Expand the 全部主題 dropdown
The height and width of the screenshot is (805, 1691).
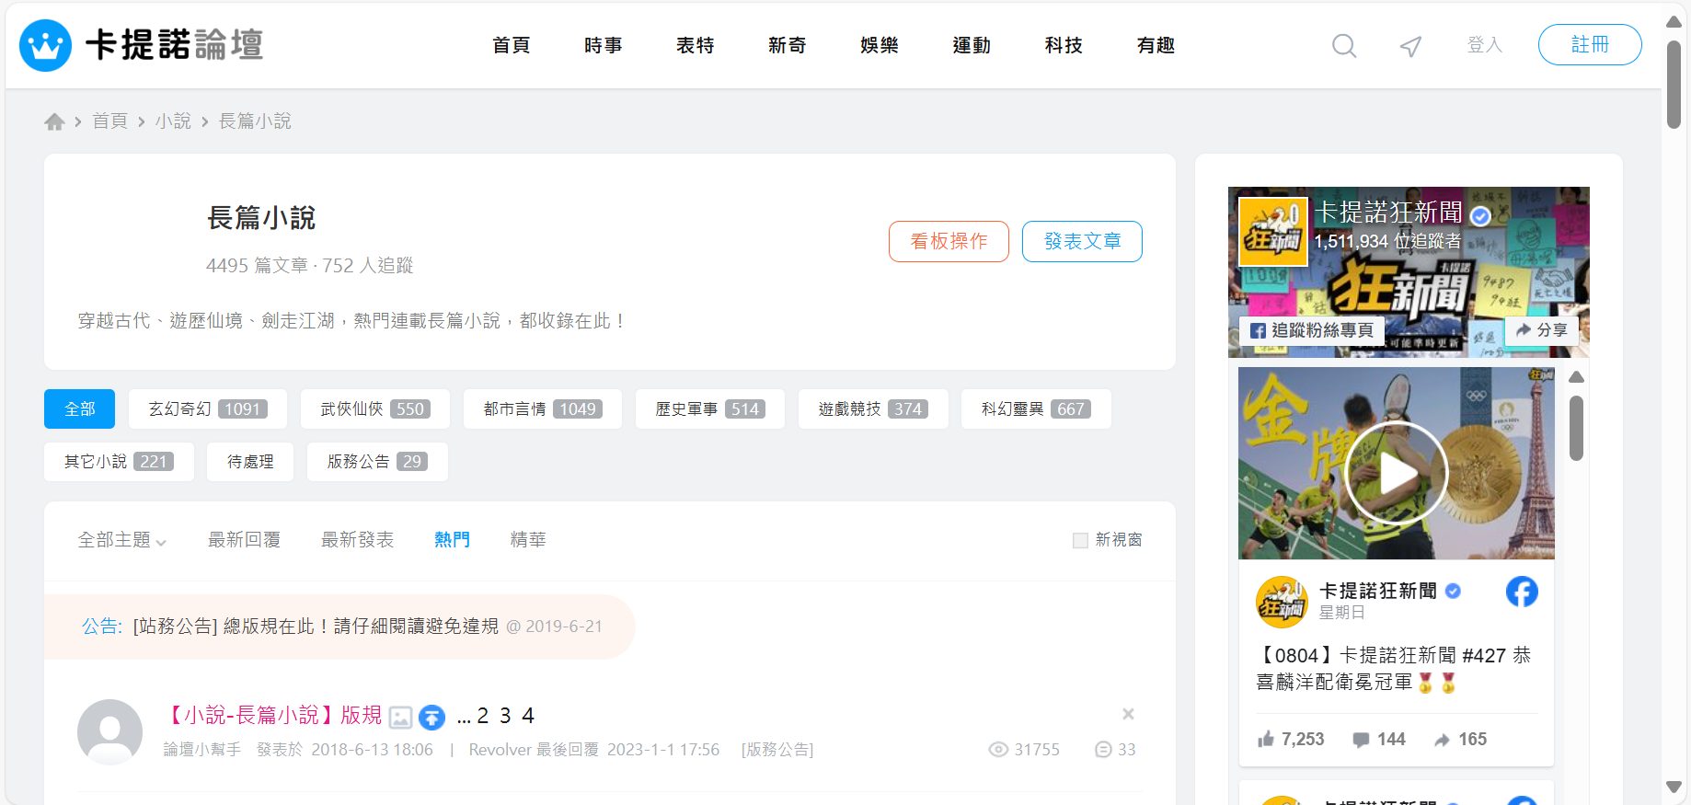[122, 540]
